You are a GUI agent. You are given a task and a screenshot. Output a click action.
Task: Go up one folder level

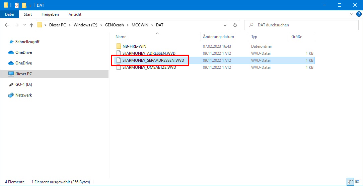click(x=32, y=25)
